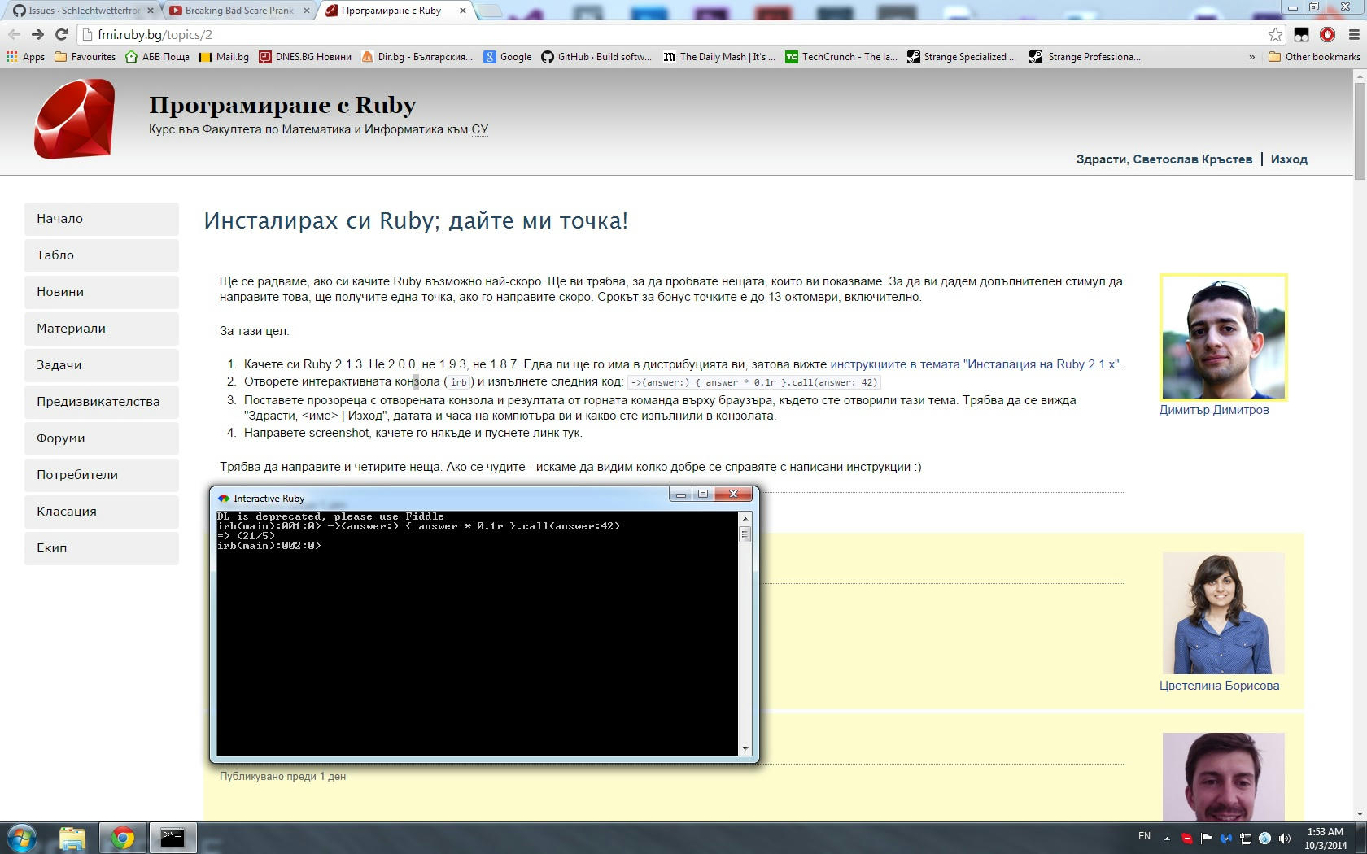Click the address bar URL field

pos(651,34)
